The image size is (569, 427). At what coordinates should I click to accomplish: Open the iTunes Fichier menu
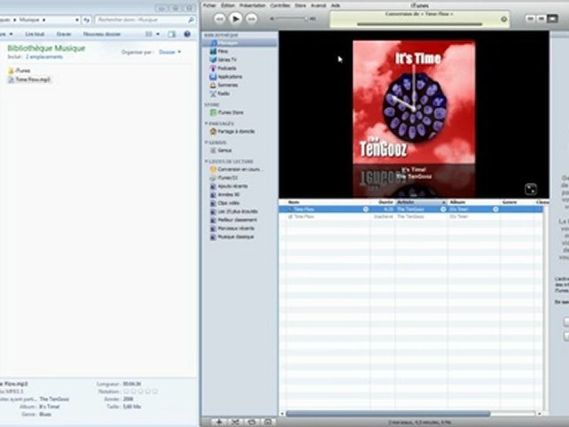click(x=209, y=5)
